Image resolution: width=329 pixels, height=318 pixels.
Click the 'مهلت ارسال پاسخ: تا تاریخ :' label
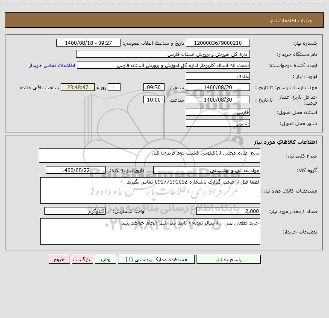click(286, 88)
